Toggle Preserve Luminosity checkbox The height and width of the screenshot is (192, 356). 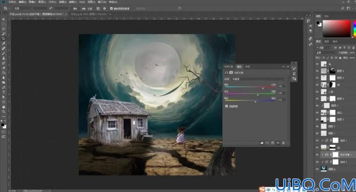tap(226, 106)
